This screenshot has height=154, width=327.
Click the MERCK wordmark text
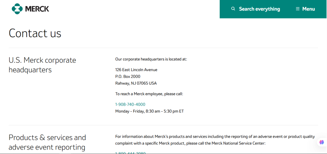(37, 9)
